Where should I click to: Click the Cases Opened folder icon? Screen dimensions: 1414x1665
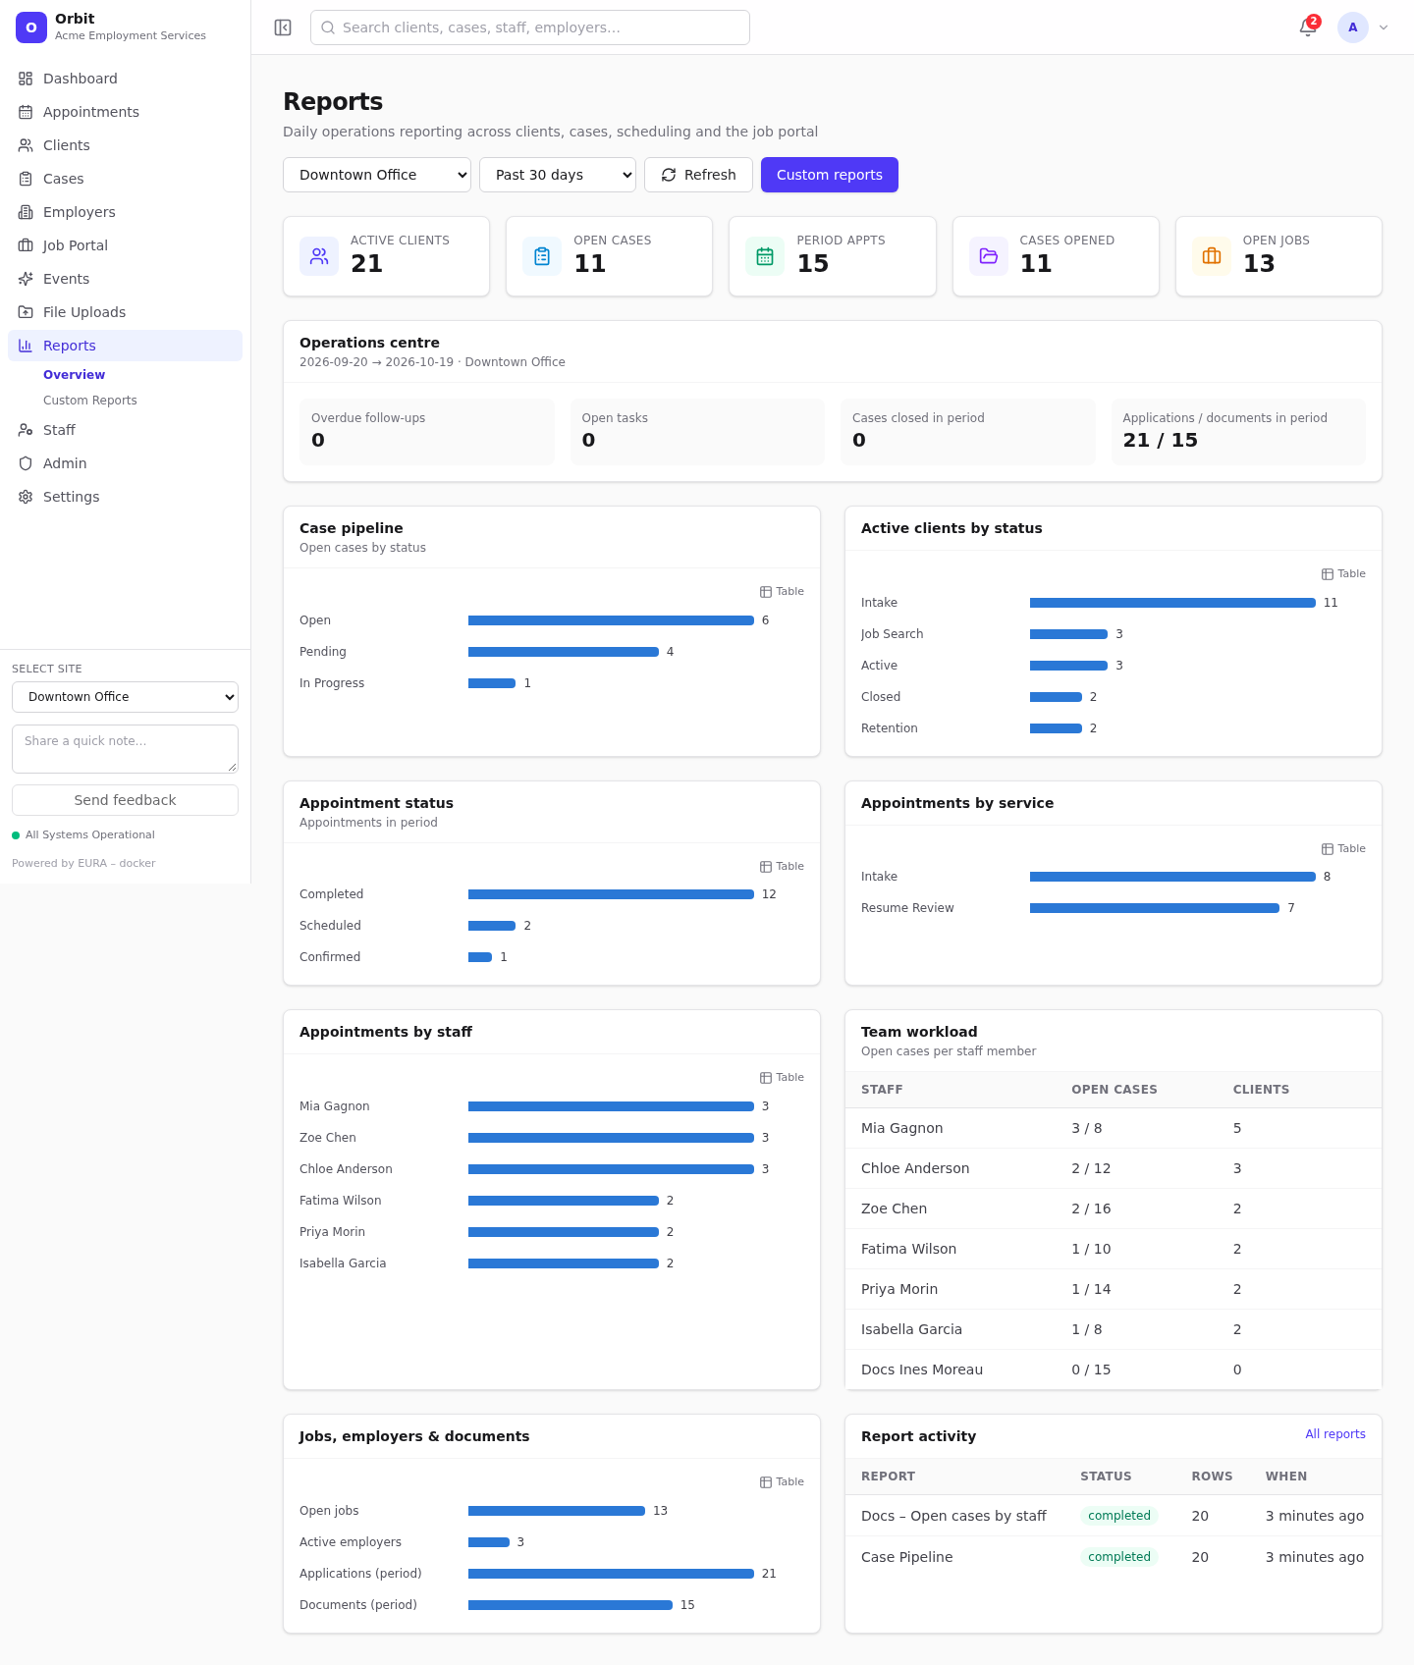pos(989,256)
